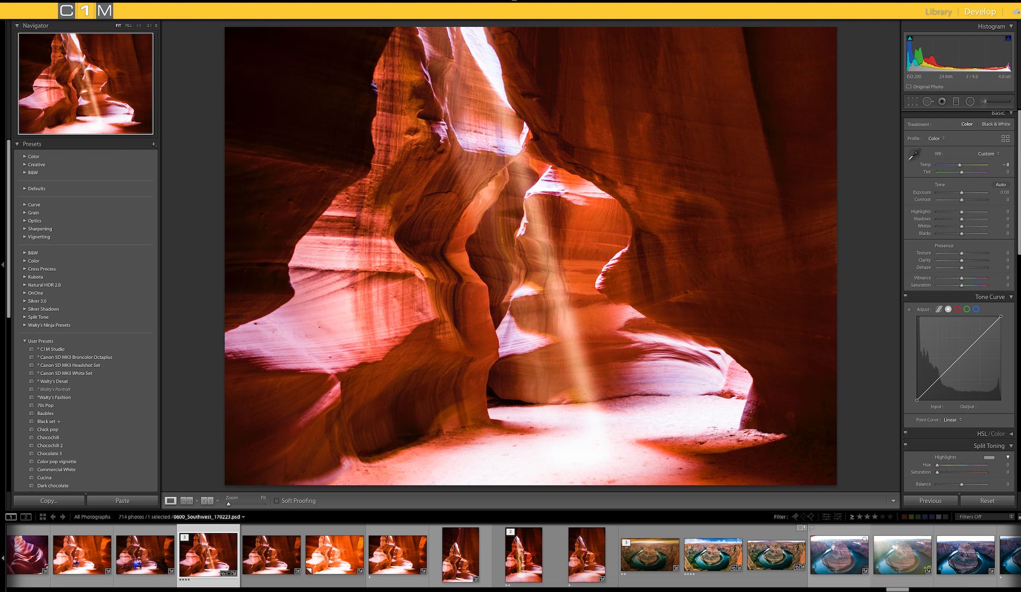Open the WB Custom dropdown
The width and height of the screenshot is (1021, 592).
coord(988,154)
